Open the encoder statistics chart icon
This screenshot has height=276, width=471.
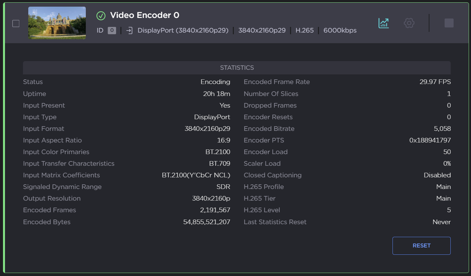pos(384,23)
